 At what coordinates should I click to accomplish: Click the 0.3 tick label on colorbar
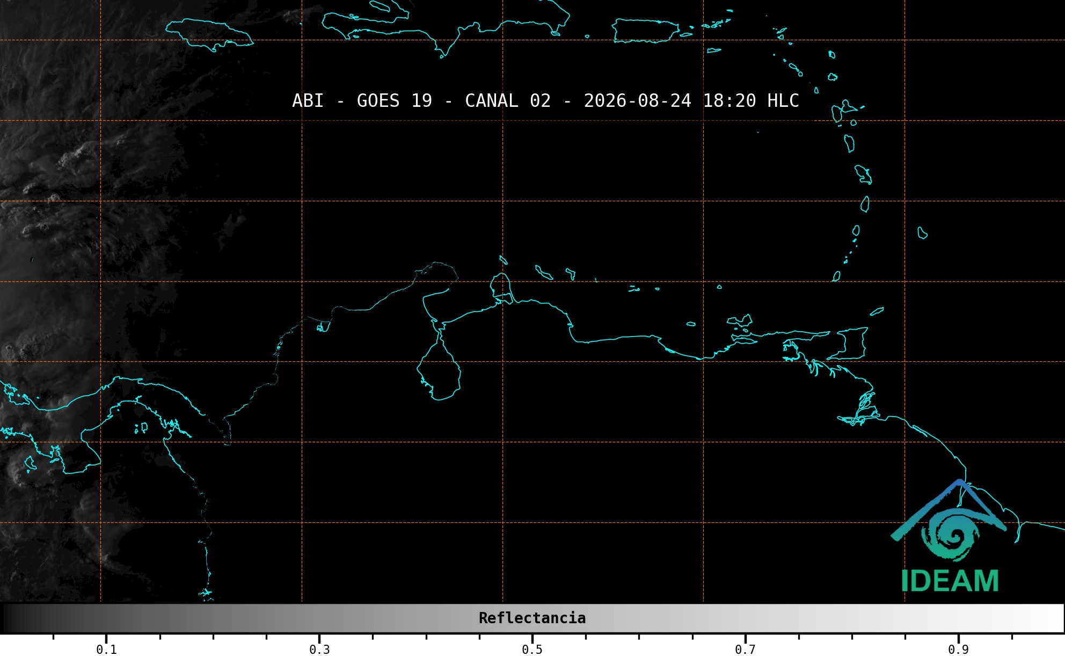[x=319, y=650]
